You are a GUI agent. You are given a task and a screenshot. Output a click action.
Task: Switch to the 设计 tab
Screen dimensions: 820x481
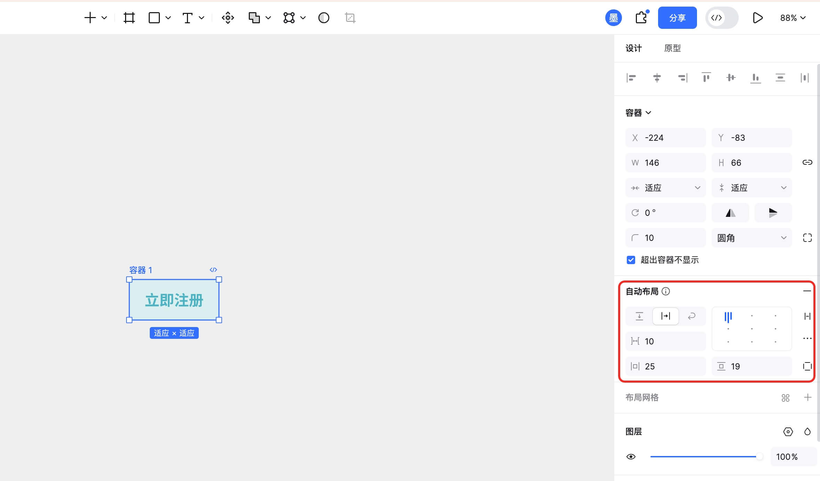[x=633, y=48]
